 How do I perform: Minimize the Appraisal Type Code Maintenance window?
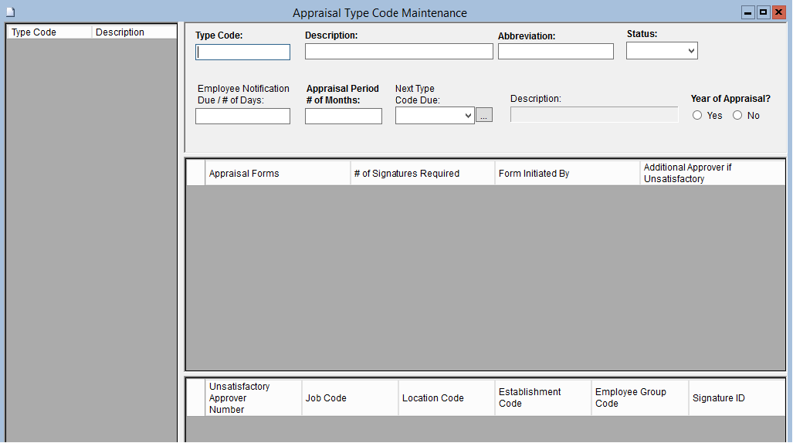click(x=747, y=13)
